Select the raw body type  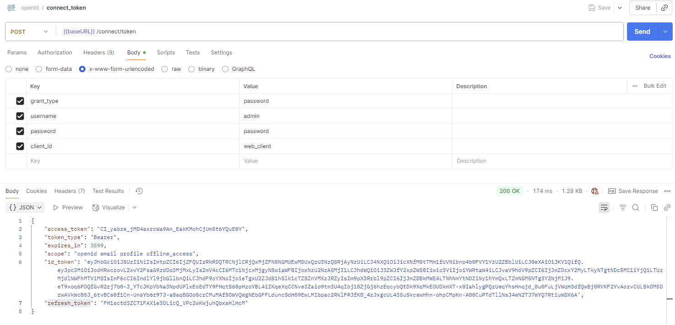(x=165, y=69)
